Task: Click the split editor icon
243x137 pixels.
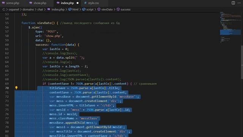Action: coord(233,3)
